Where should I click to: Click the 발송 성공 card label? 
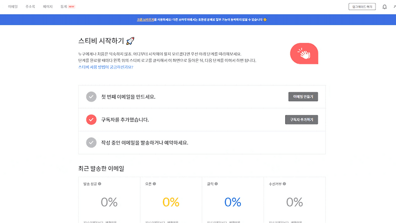pyautogui.click(x=90, y=184)
